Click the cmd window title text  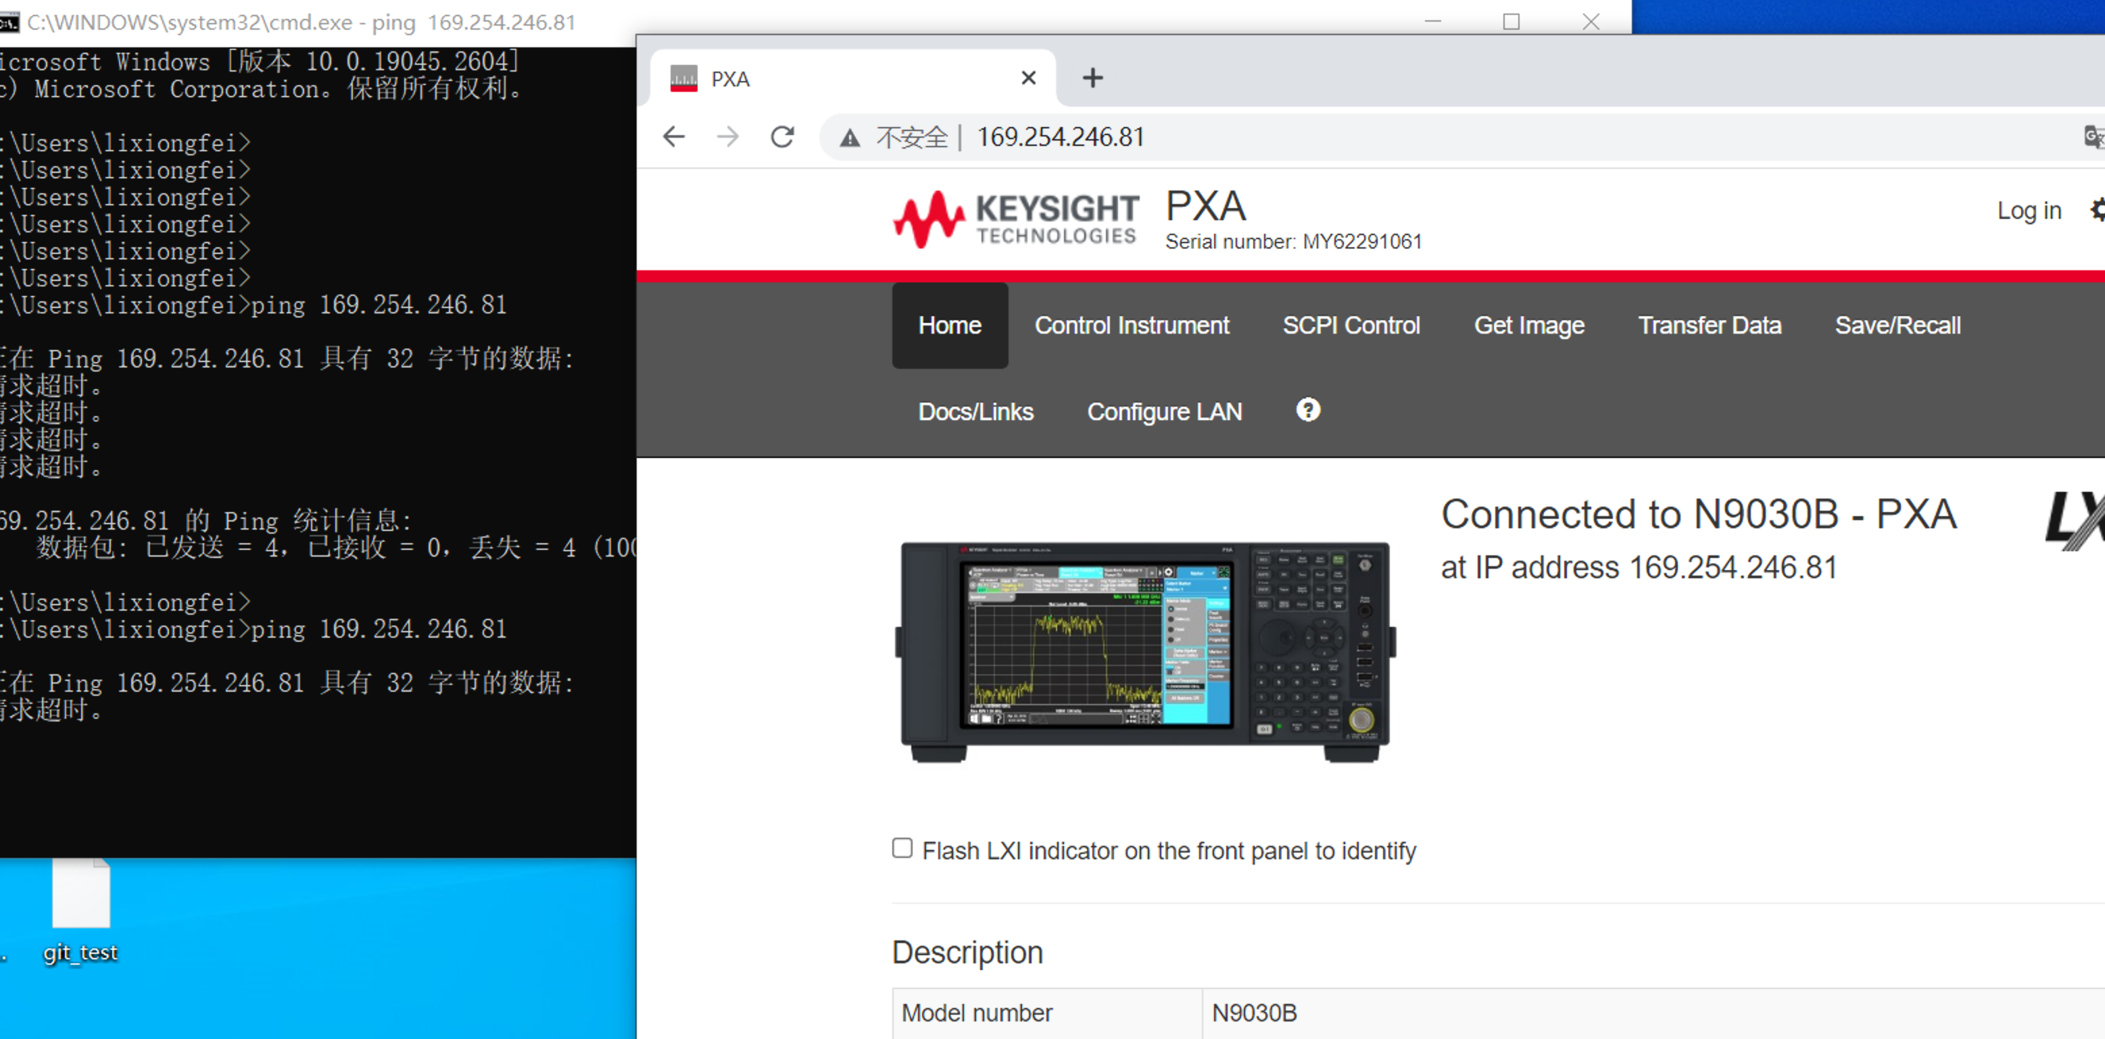(301, 22)
